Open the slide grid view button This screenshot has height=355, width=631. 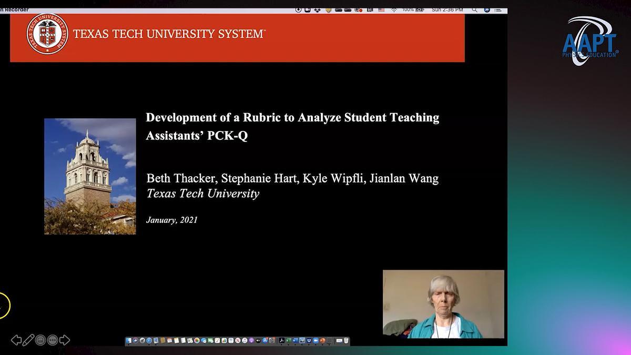point(40,340)
